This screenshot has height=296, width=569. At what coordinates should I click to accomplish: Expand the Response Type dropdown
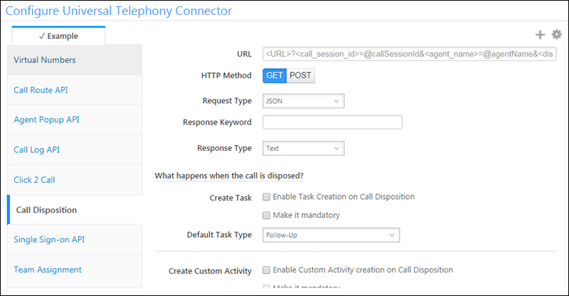(x=303, y=148)
